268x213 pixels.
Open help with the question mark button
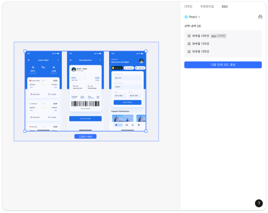[259, 203]
